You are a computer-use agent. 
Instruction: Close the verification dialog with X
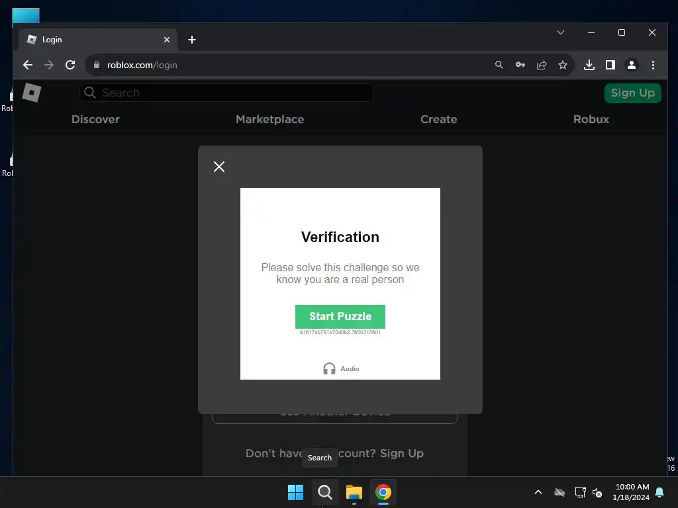[218, 167]
